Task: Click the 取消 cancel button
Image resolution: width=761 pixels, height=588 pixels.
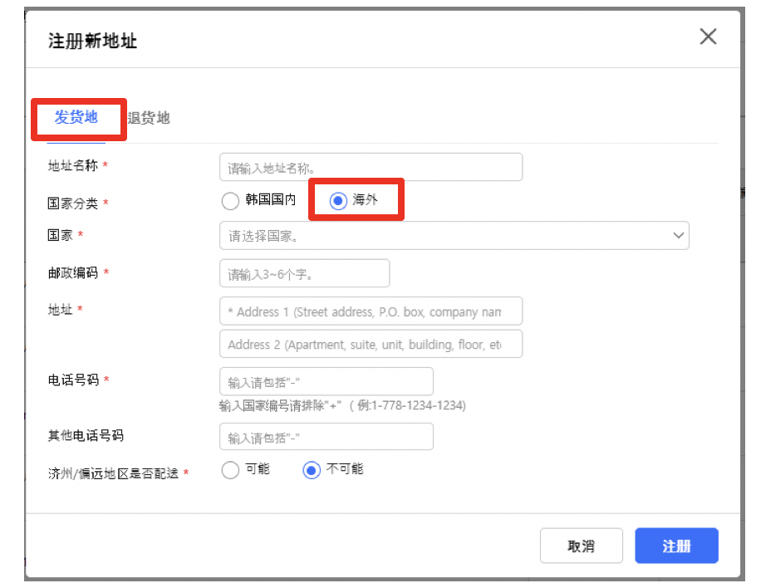Action: [582, 546]
